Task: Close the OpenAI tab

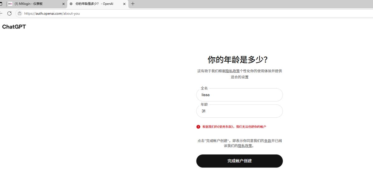Action: (124, 4)
